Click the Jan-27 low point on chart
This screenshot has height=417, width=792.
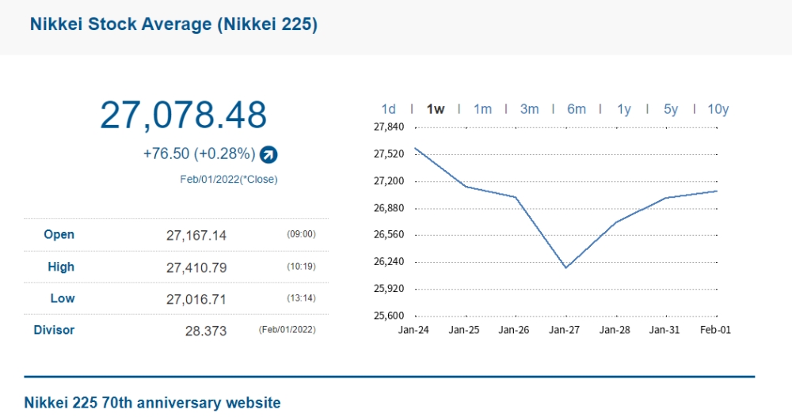[565, 267]
